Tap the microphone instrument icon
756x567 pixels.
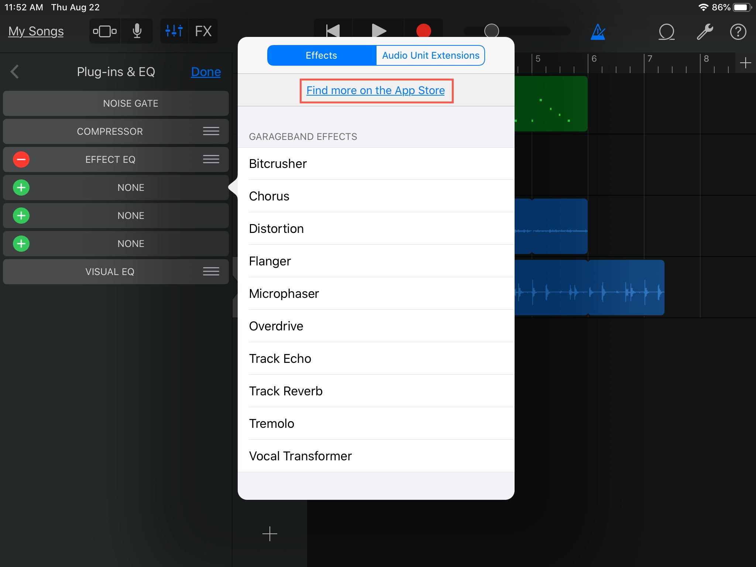point(137,31)
